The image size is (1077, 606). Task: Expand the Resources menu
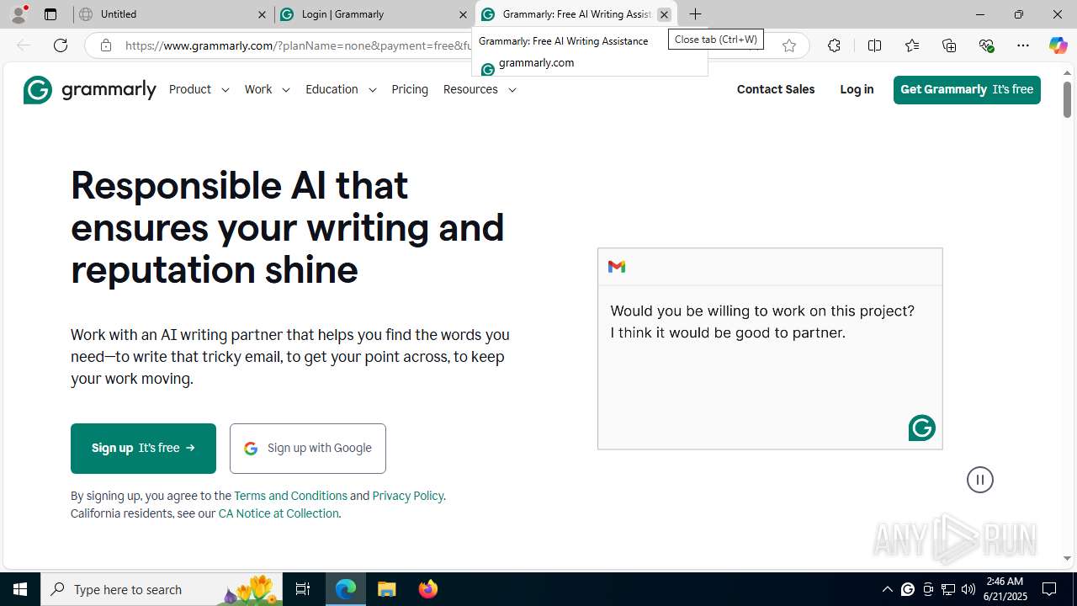click(480, 89)
